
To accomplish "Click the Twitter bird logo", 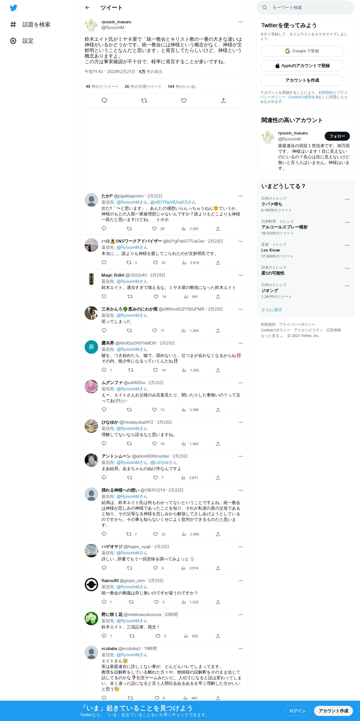I will [13, 8].
